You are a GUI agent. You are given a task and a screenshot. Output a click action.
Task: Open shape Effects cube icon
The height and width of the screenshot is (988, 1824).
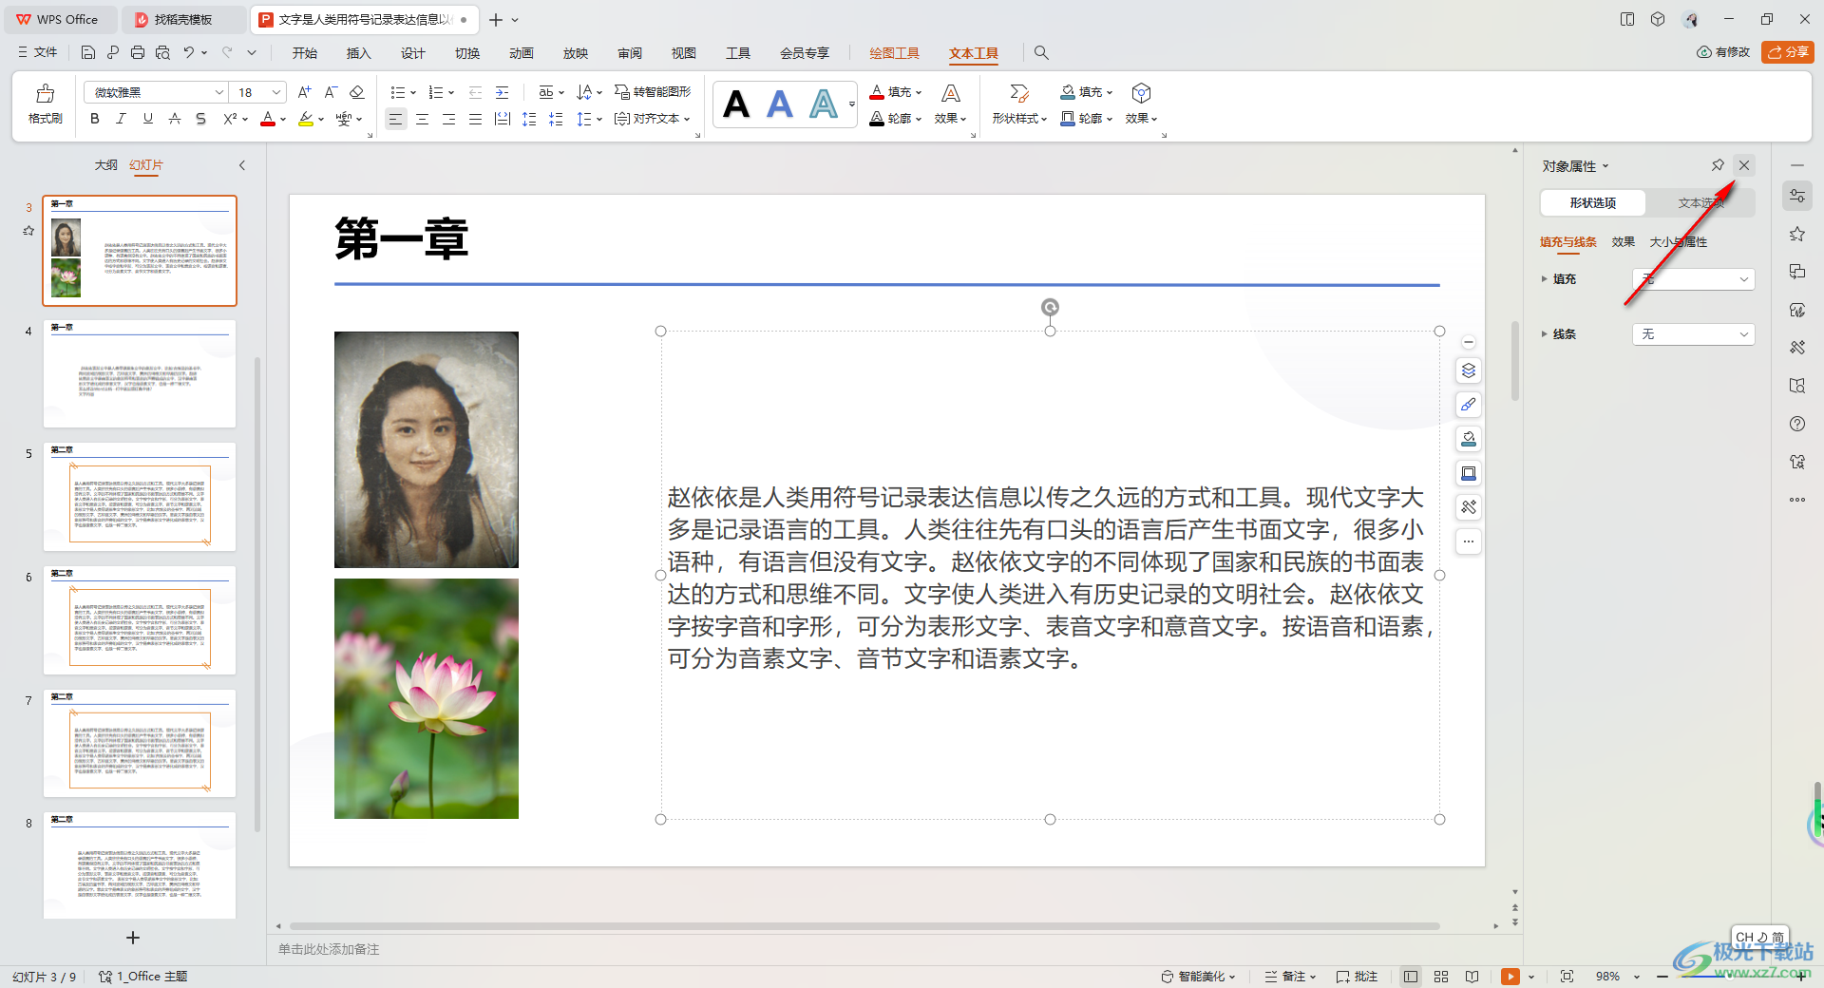1142,93
